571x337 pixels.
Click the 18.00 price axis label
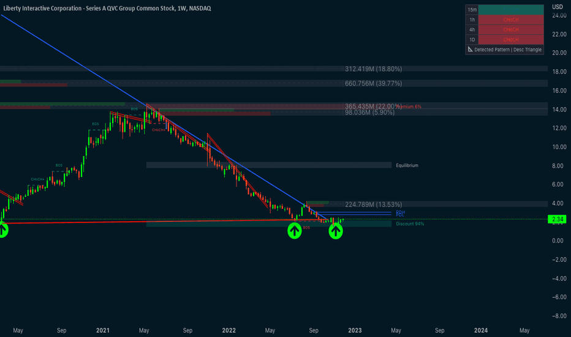pyautogui.click(x=559, y=72)
